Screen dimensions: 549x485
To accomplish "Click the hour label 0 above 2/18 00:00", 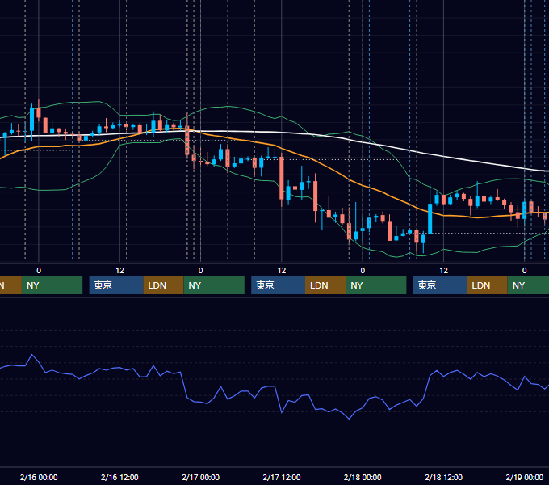I will click(x=363, y=271).
